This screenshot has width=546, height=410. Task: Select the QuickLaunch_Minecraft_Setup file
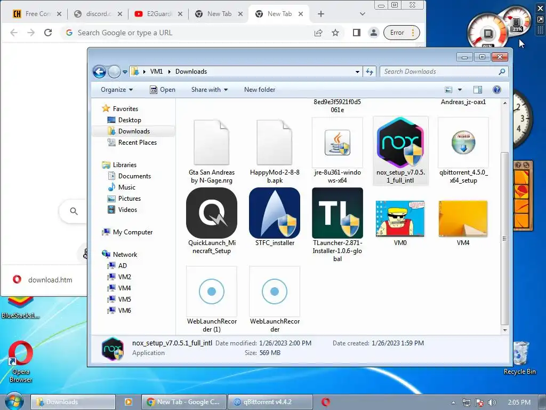point(211,221)
